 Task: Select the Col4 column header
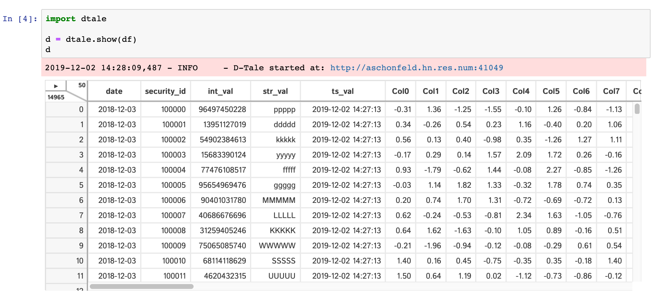521,91
